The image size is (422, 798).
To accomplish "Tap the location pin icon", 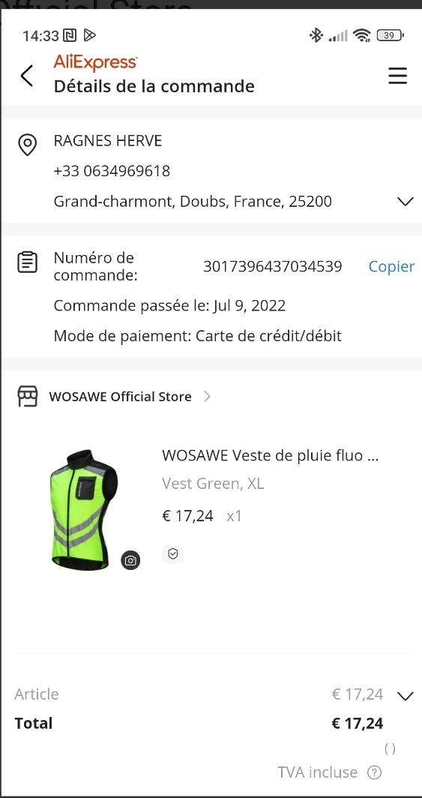I will coord(27,145).
